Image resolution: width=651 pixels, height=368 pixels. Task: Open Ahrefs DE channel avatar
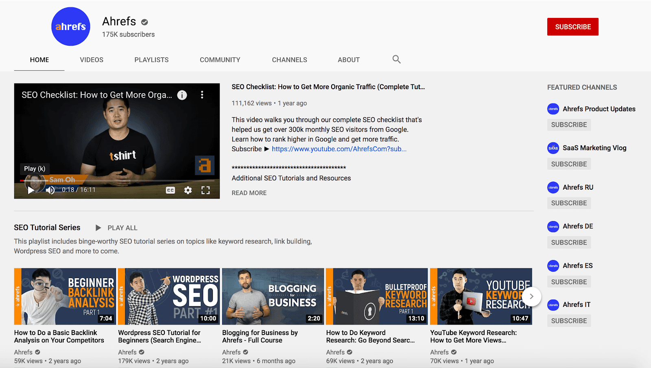click(x=553, y=226)
